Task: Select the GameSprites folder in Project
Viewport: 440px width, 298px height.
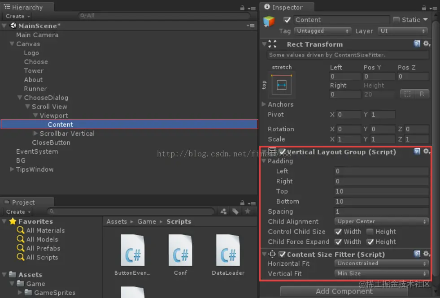Action: [x=55, y=293]
